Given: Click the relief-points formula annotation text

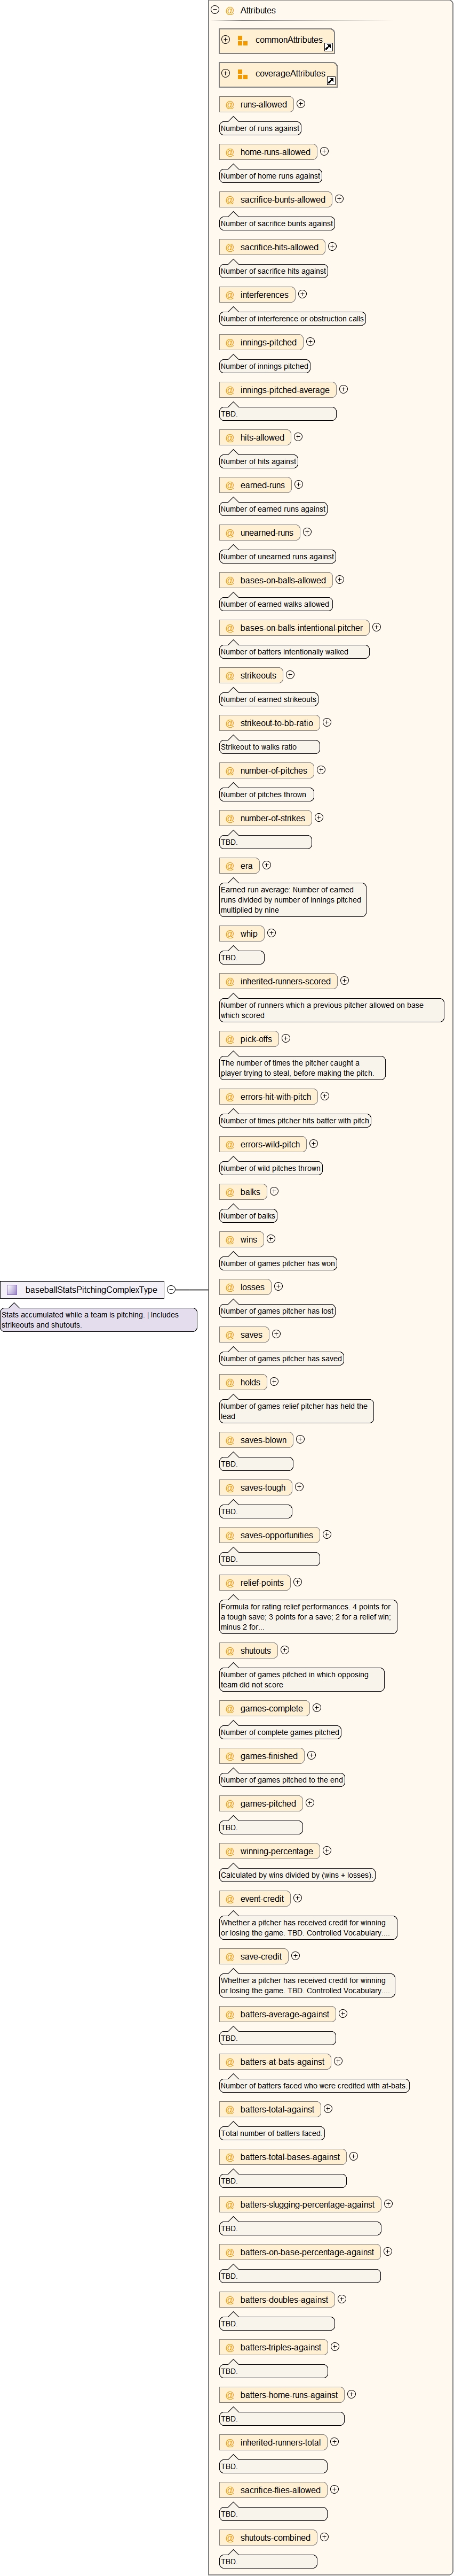Looking at the screenshot, I should click(x=307, y=1617).
